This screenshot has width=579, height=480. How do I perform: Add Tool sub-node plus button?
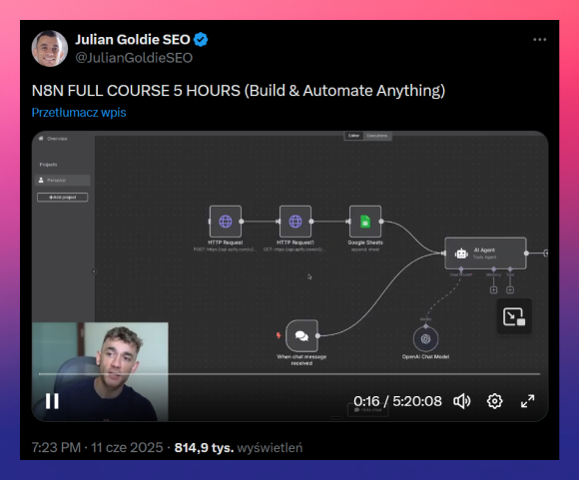(x=510, y=290)
